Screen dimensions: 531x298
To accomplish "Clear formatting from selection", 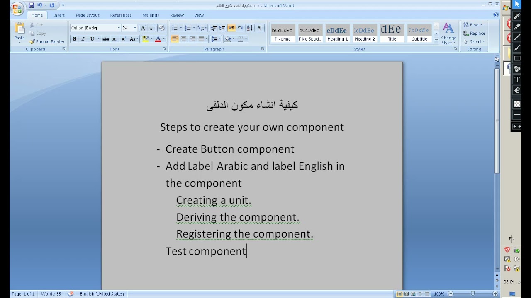I will (x=162, y=28).
